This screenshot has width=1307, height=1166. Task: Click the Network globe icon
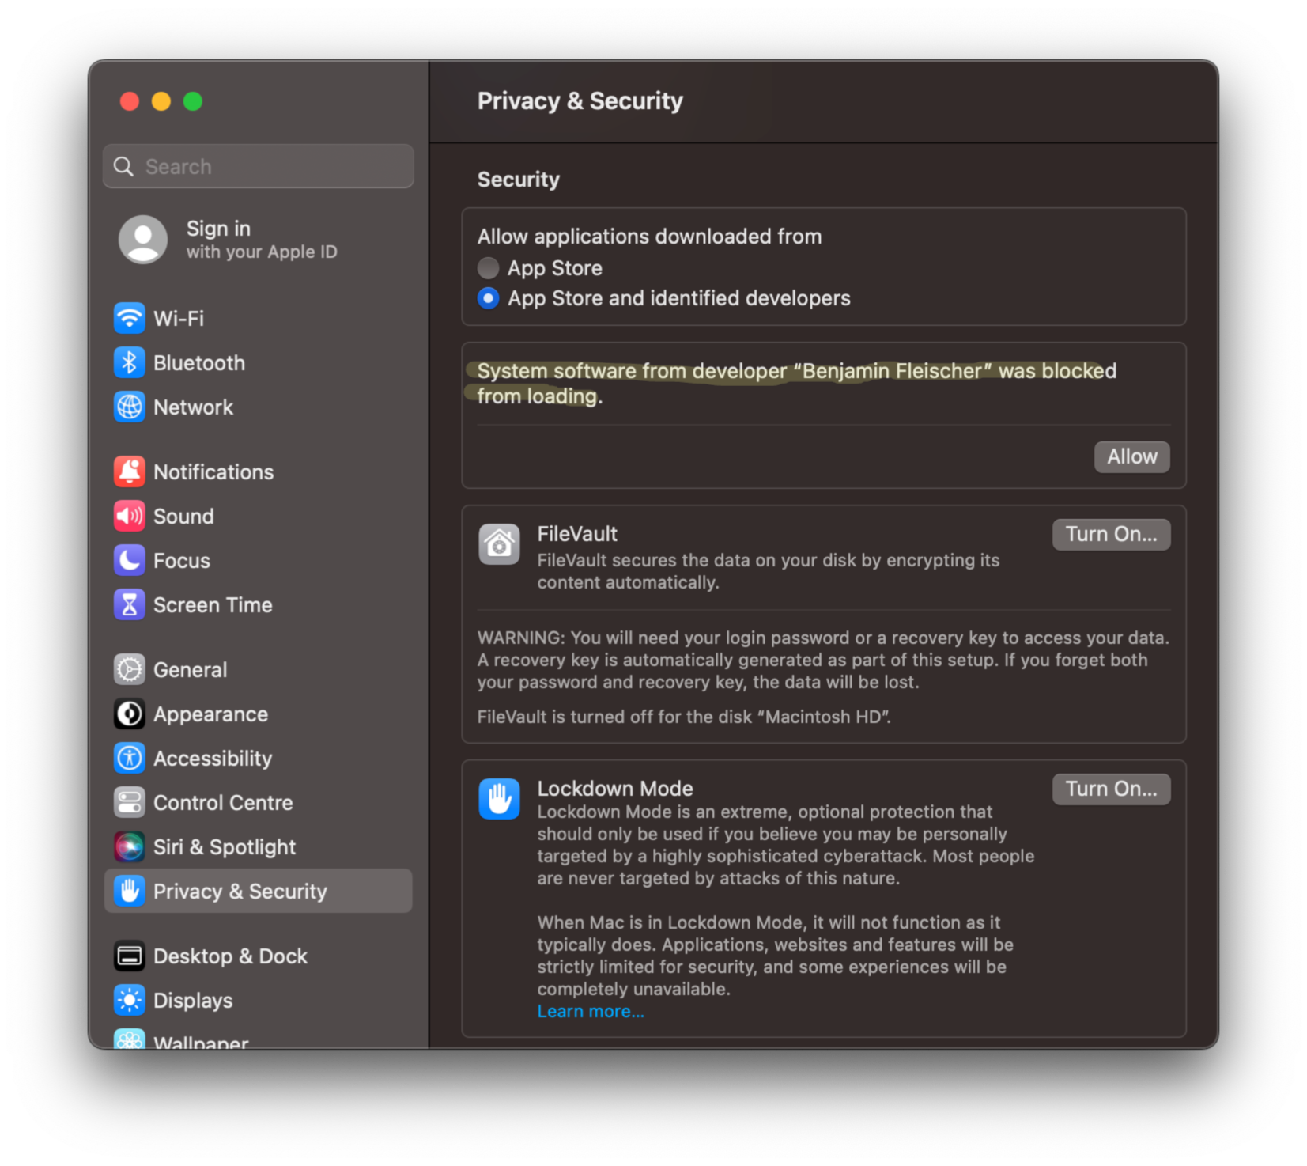coord(129,407)
